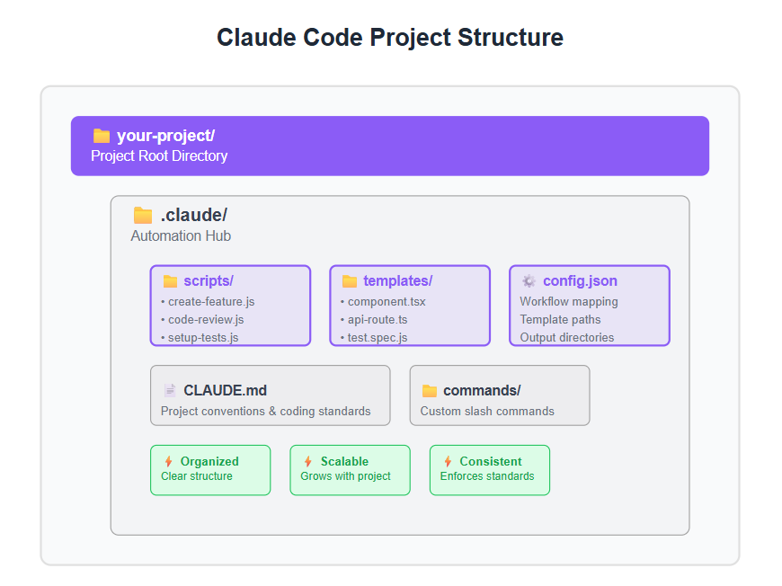This screenshot has width=782, height=586.
Task: Click the CLAUDE.md document icon
Action: click(170, 390)
